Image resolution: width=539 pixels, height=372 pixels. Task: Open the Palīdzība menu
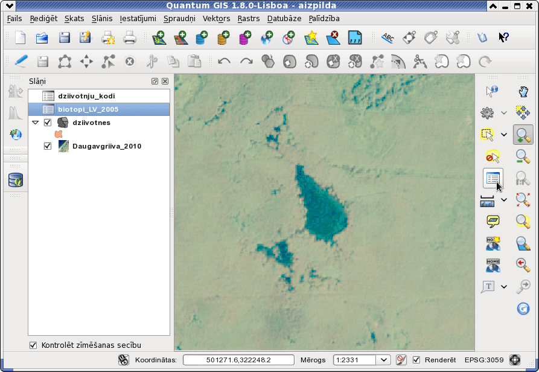pyautogui.click(x=324, y=19)
